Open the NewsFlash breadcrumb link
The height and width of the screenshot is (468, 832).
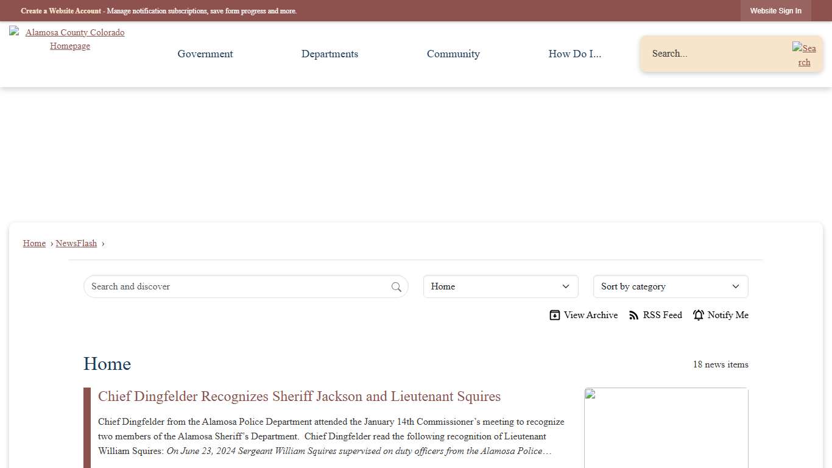coord(76,243)
